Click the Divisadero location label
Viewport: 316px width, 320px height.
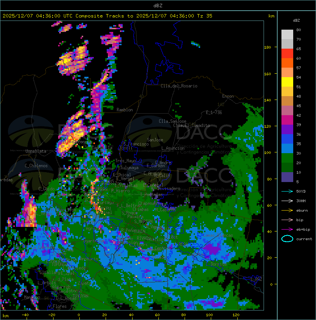click(x=169, y=189)
